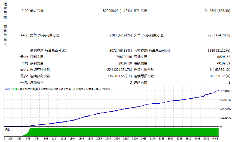Click the '卖单 (%获利百分比)' label
Viewport: 237px width, 142px height.
tap(45, 35)
